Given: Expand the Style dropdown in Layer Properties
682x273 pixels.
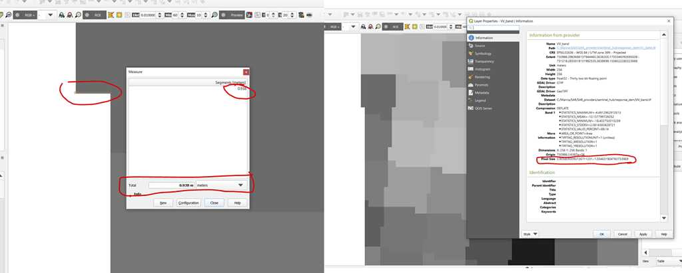Looking at the screenshot, I should coord(531,234).
